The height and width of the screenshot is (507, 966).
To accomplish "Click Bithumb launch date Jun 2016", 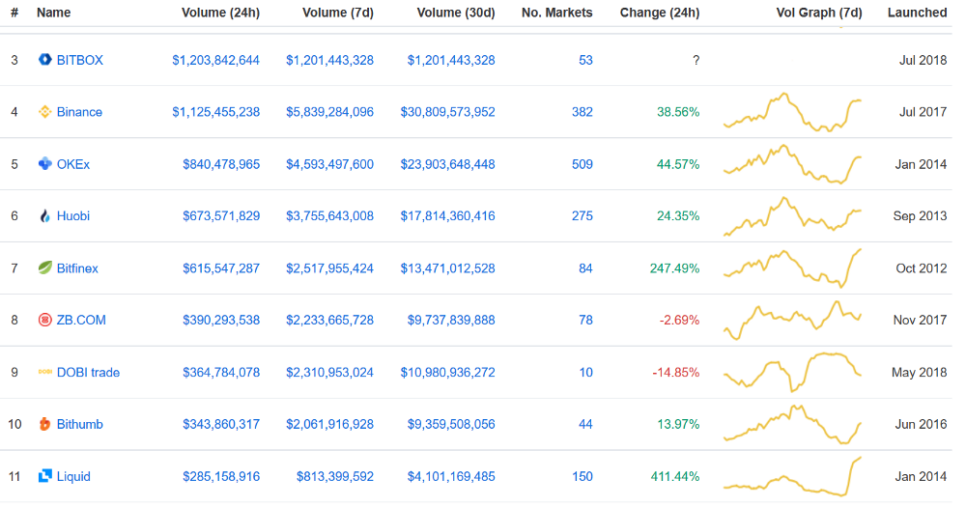I will tap(920, 425).
